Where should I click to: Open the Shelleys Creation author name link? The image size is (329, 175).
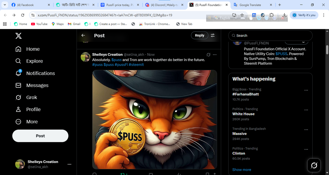click(107, 54)
